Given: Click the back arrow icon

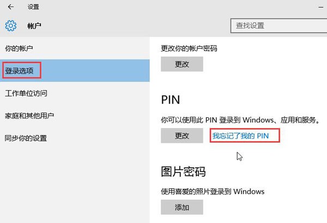Looking at the screenshot, I should click(x=11, y=7).
